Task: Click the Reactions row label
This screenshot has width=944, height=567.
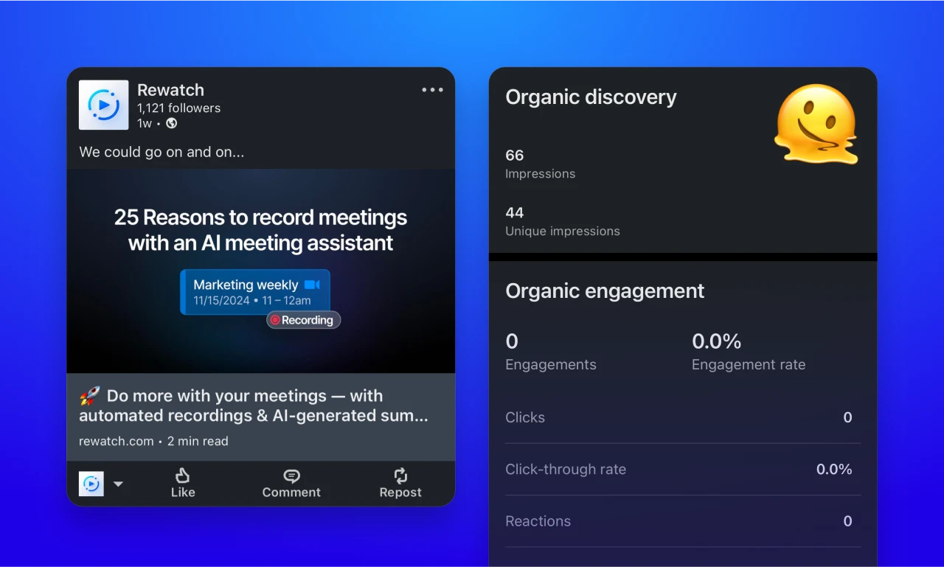Action: point(538,521)
